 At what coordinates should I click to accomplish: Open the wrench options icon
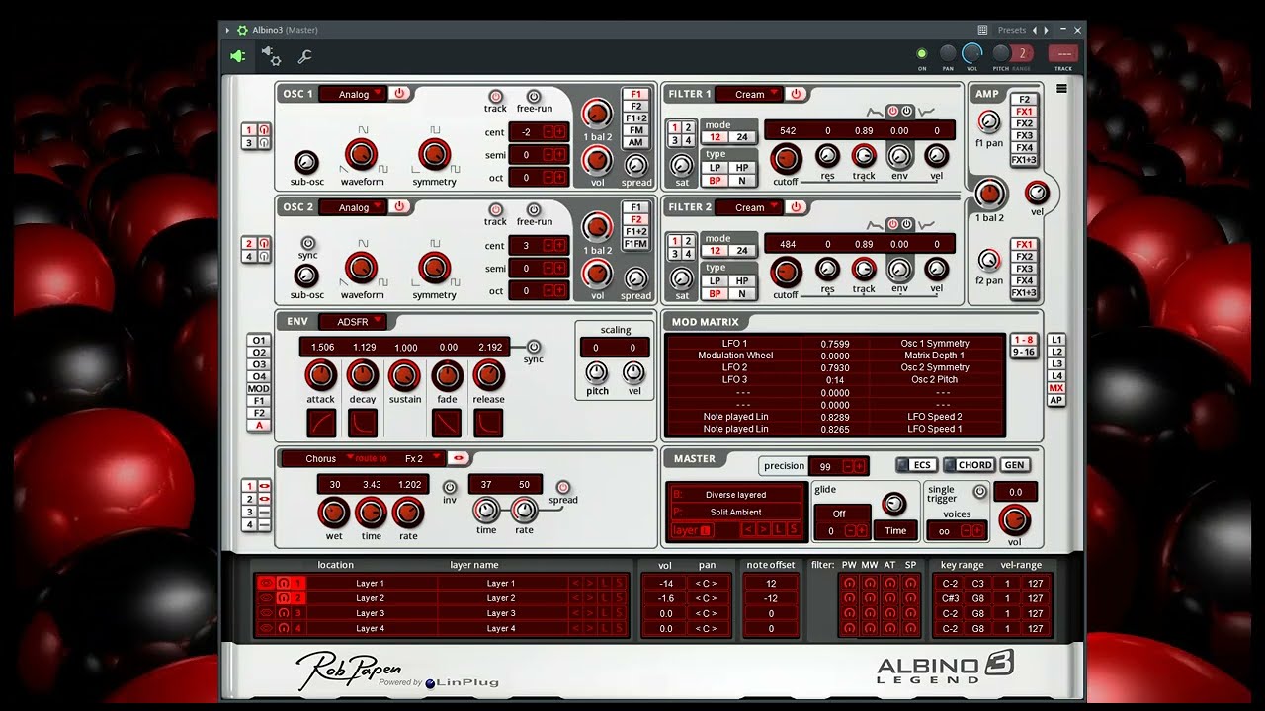click(304, 56)
